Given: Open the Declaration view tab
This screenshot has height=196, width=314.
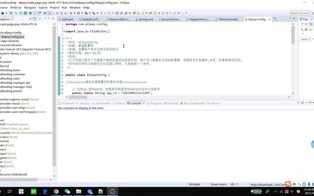Looking at the screenshot, I should (x=101, y=103).
